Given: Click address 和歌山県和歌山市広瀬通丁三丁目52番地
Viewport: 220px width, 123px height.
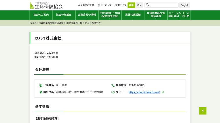Looking at the screenshot, I should [80, 92].
